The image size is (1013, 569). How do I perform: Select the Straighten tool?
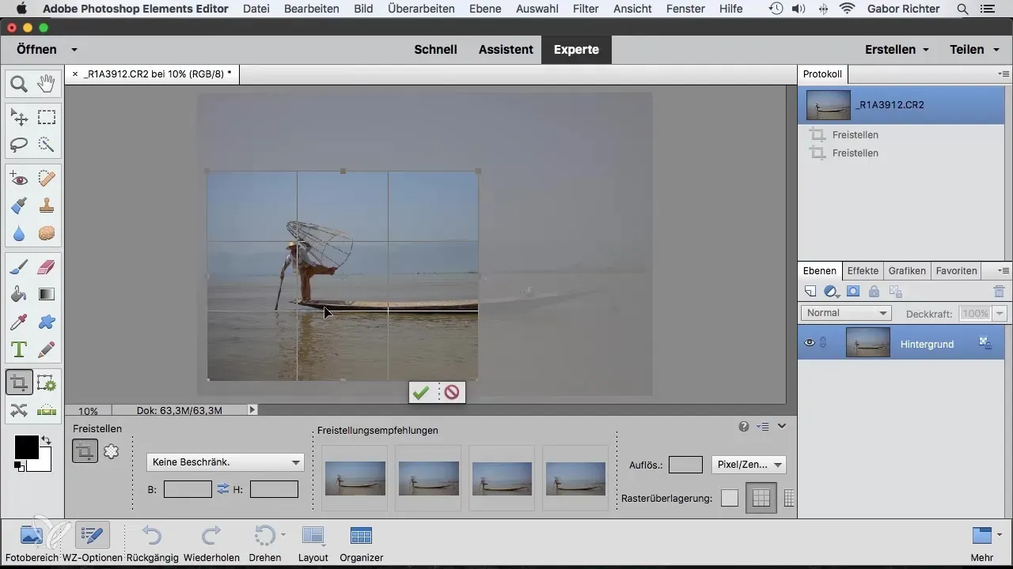click(47, 410)
